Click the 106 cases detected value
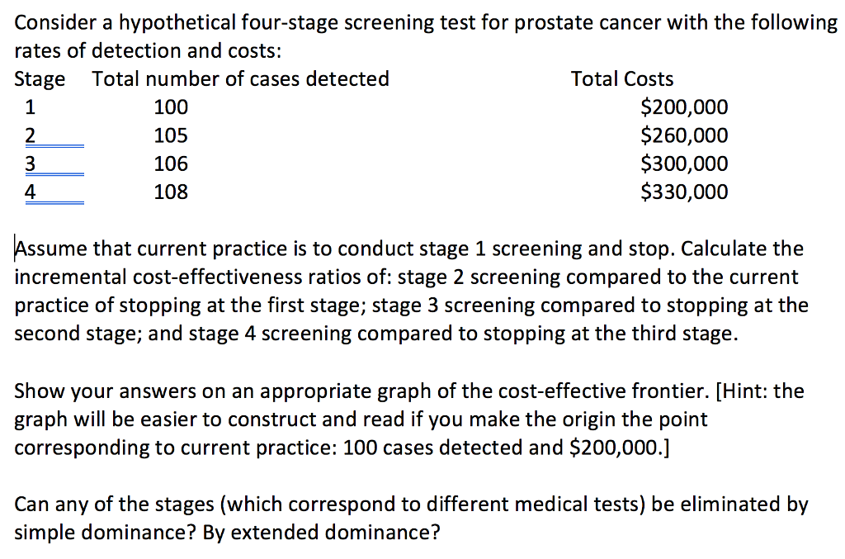Image resolution: width=845 pixels, height=559 pixels. click(x=171, y=163)
